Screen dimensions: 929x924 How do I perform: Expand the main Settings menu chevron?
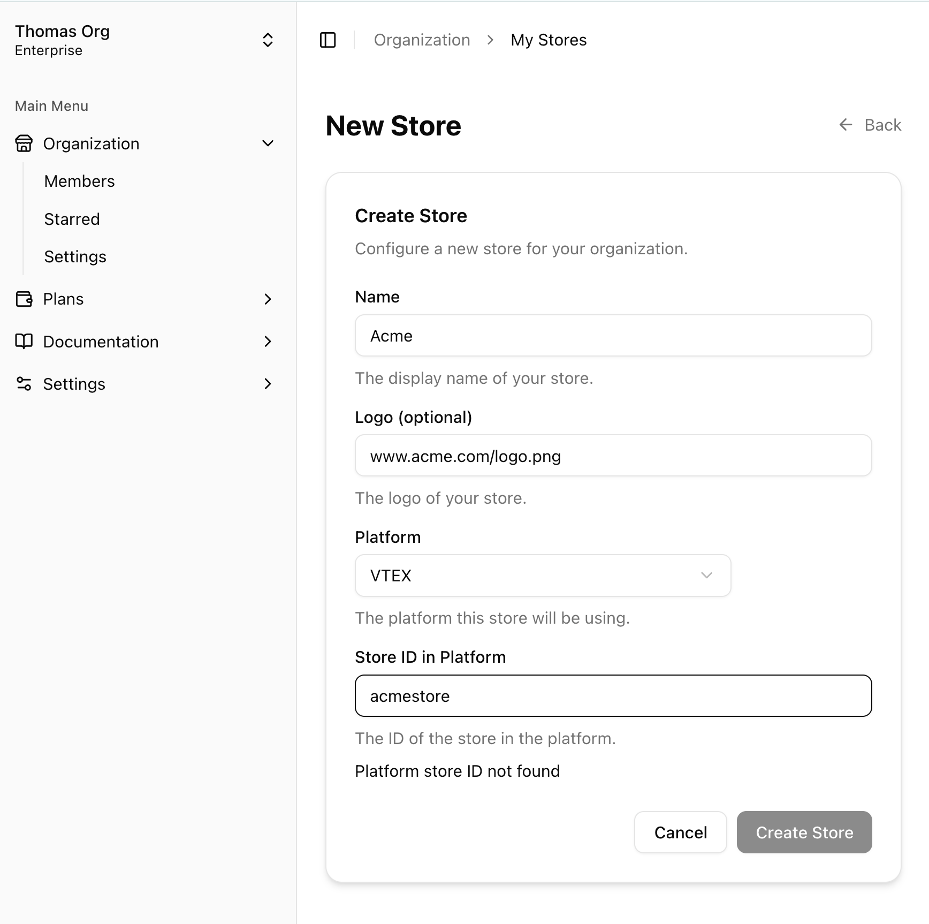(x=268, y=384)
